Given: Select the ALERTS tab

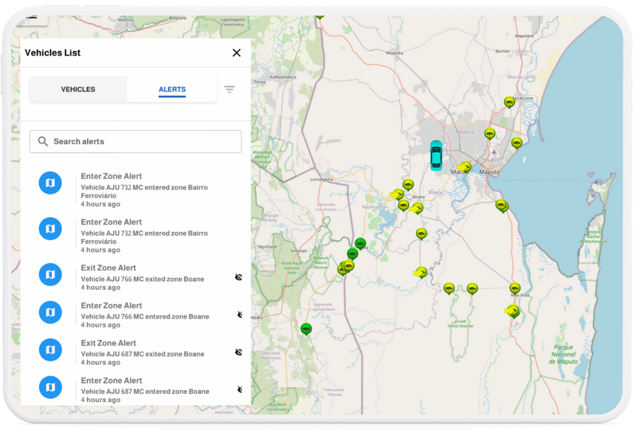Looking at the screenshot, I should 172,89.
